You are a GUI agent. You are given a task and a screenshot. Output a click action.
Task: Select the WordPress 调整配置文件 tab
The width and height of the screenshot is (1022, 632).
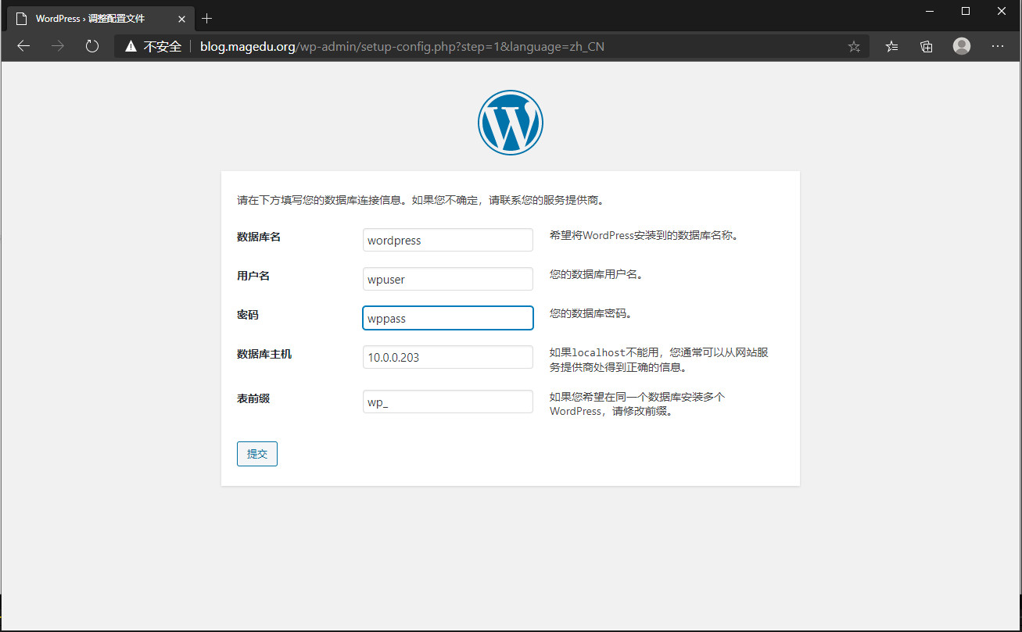100,18
